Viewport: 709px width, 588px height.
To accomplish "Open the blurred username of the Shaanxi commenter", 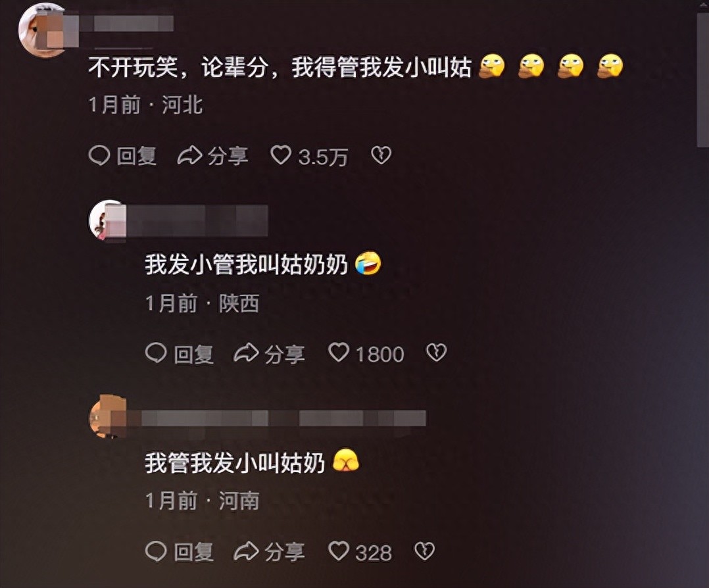I will click(197, 221).
